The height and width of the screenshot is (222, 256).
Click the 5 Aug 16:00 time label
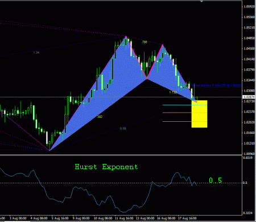(60, 219)
